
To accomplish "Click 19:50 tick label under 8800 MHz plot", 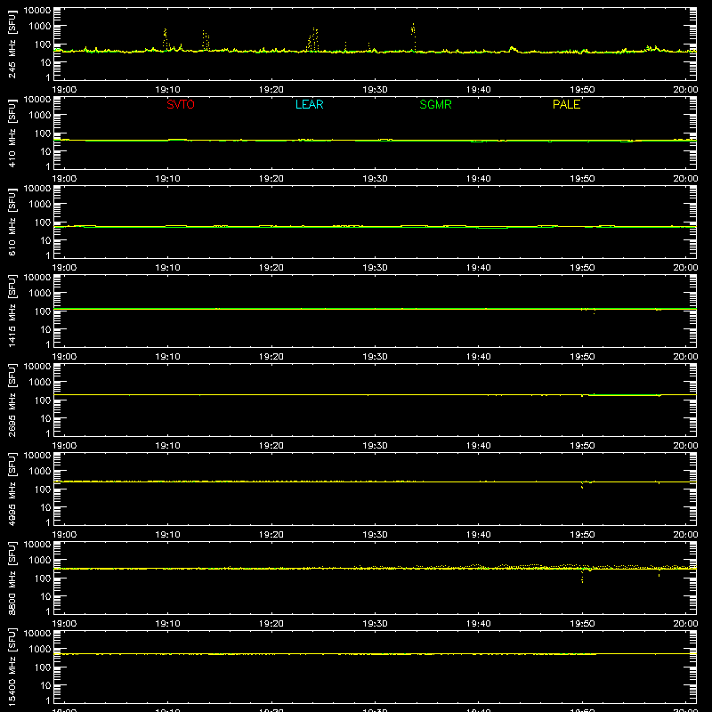I will pyautogui.click(x=582, y=624).
